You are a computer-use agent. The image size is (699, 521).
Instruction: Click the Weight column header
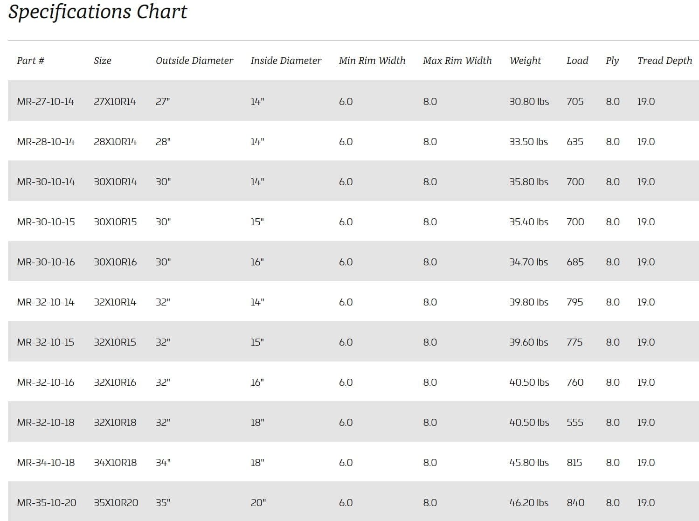pos(525,61)
